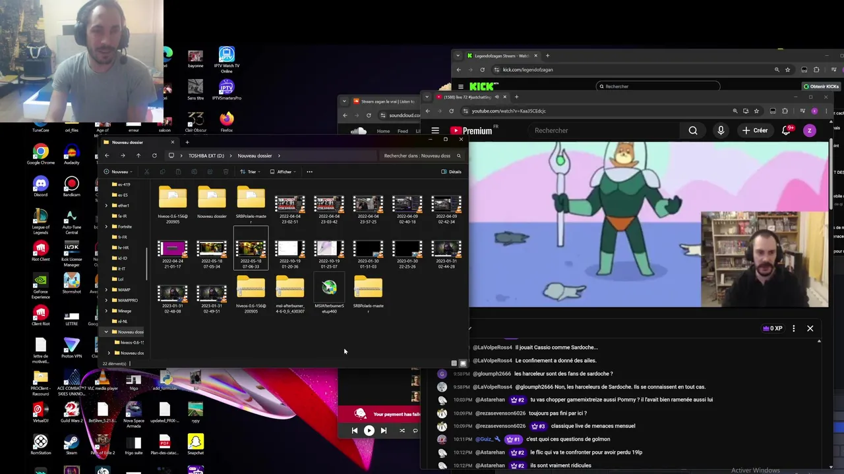Open the Afficher view dropdown
844x474 pixels.
pos(283,172)
